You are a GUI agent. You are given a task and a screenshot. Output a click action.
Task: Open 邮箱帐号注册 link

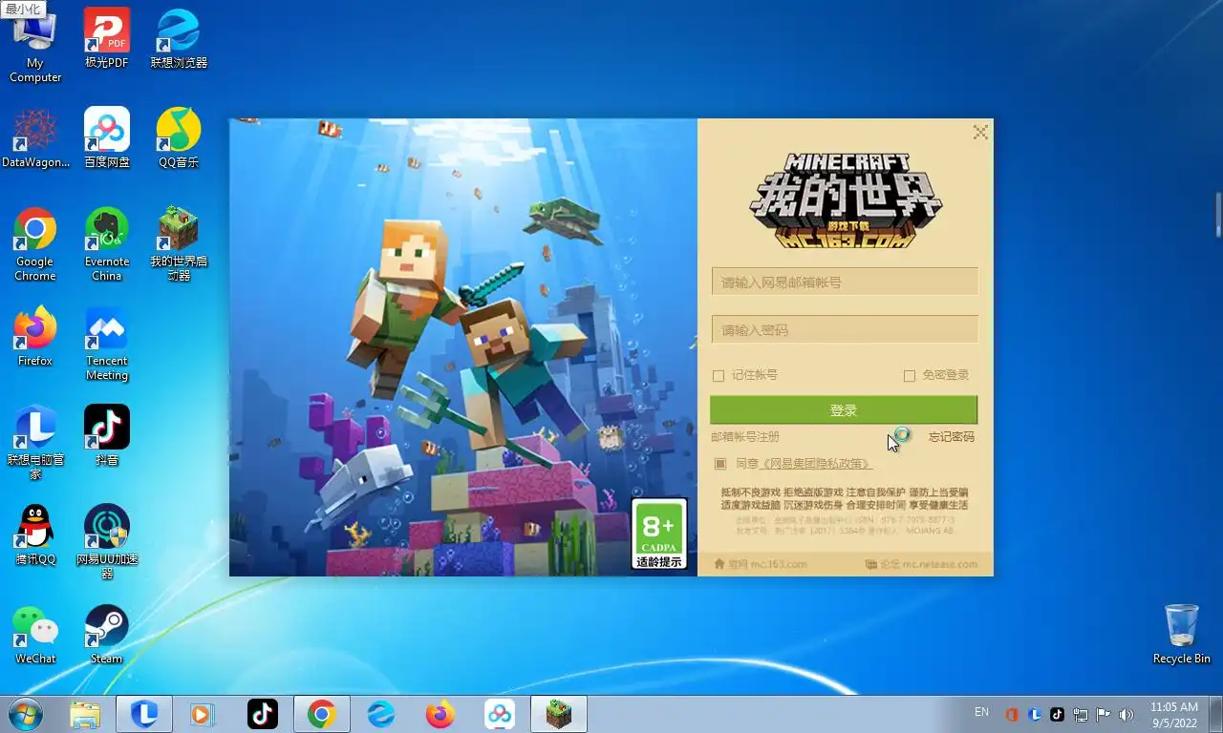tap(745, 437)
